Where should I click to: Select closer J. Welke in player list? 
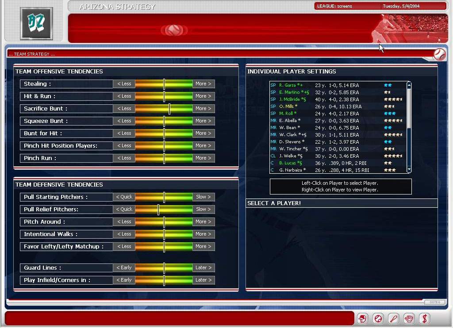click(x=290, y=156)
